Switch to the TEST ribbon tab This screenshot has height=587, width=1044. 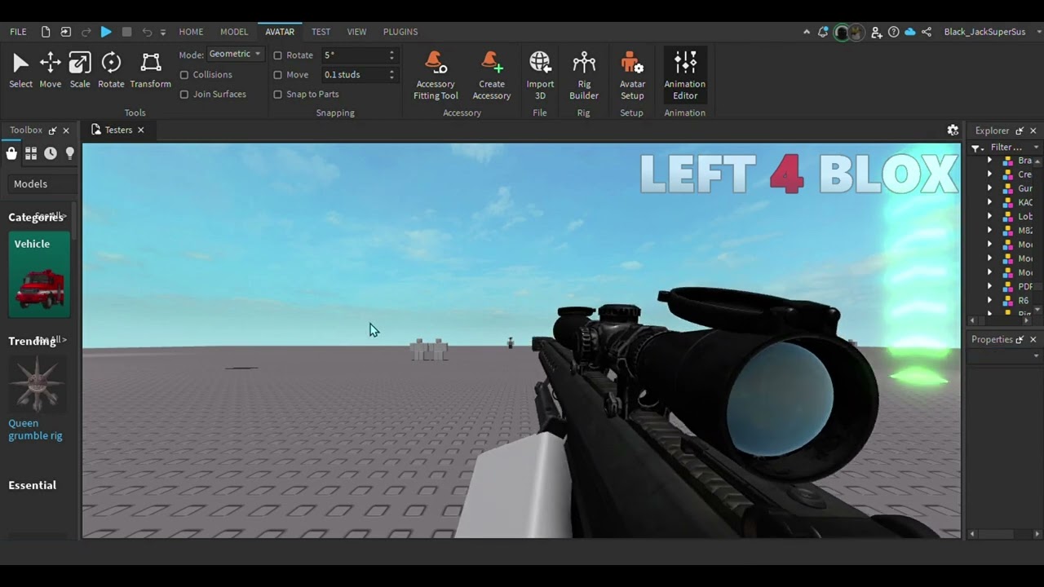pyautogui.click(x=321, y=32)
